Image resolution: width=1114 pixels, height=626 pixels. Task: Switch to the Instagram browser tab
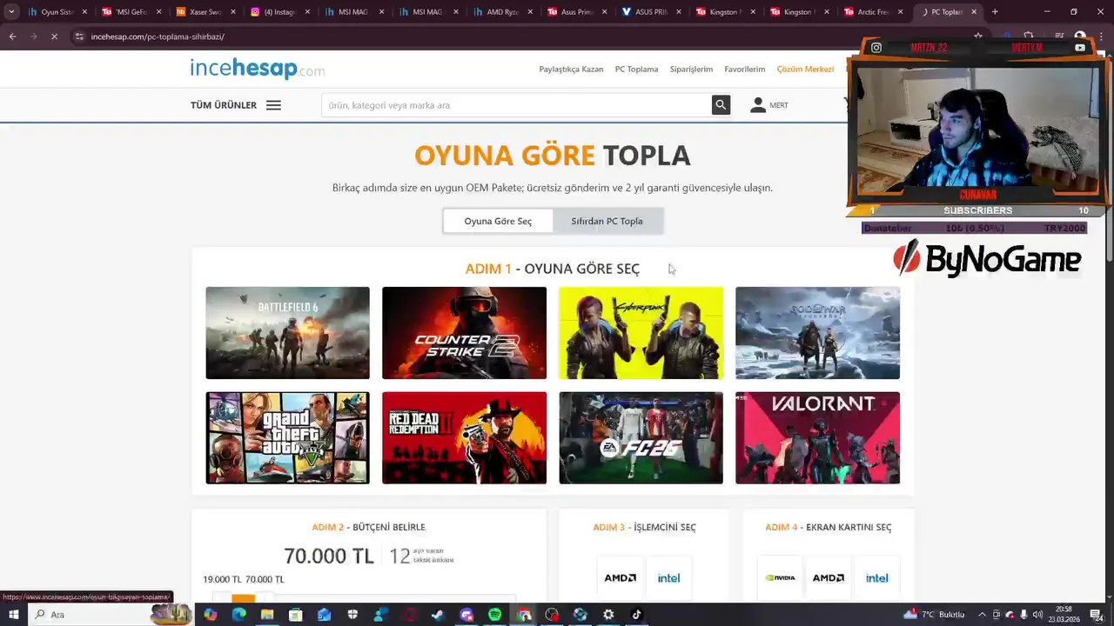pos(274,12)
